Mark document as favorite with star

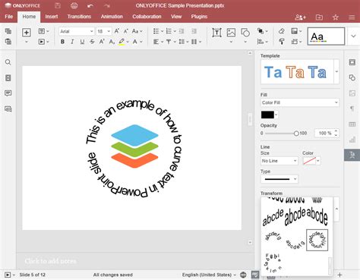pyautogui.click(x=336, y=17)
